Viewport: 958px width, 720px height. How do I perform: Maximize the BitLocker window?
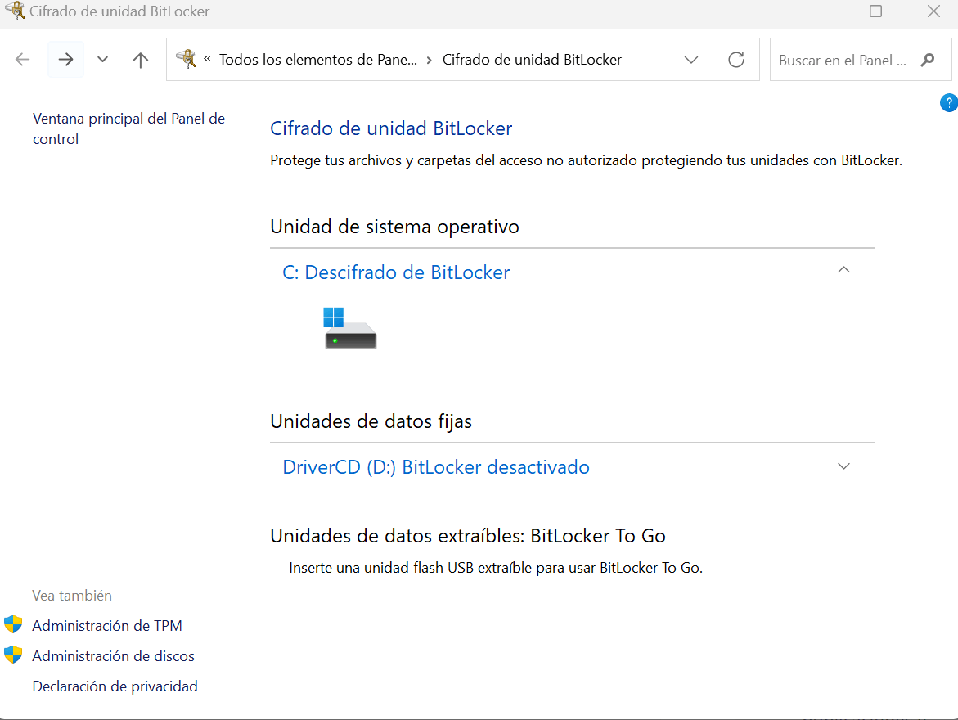point(875,11)
